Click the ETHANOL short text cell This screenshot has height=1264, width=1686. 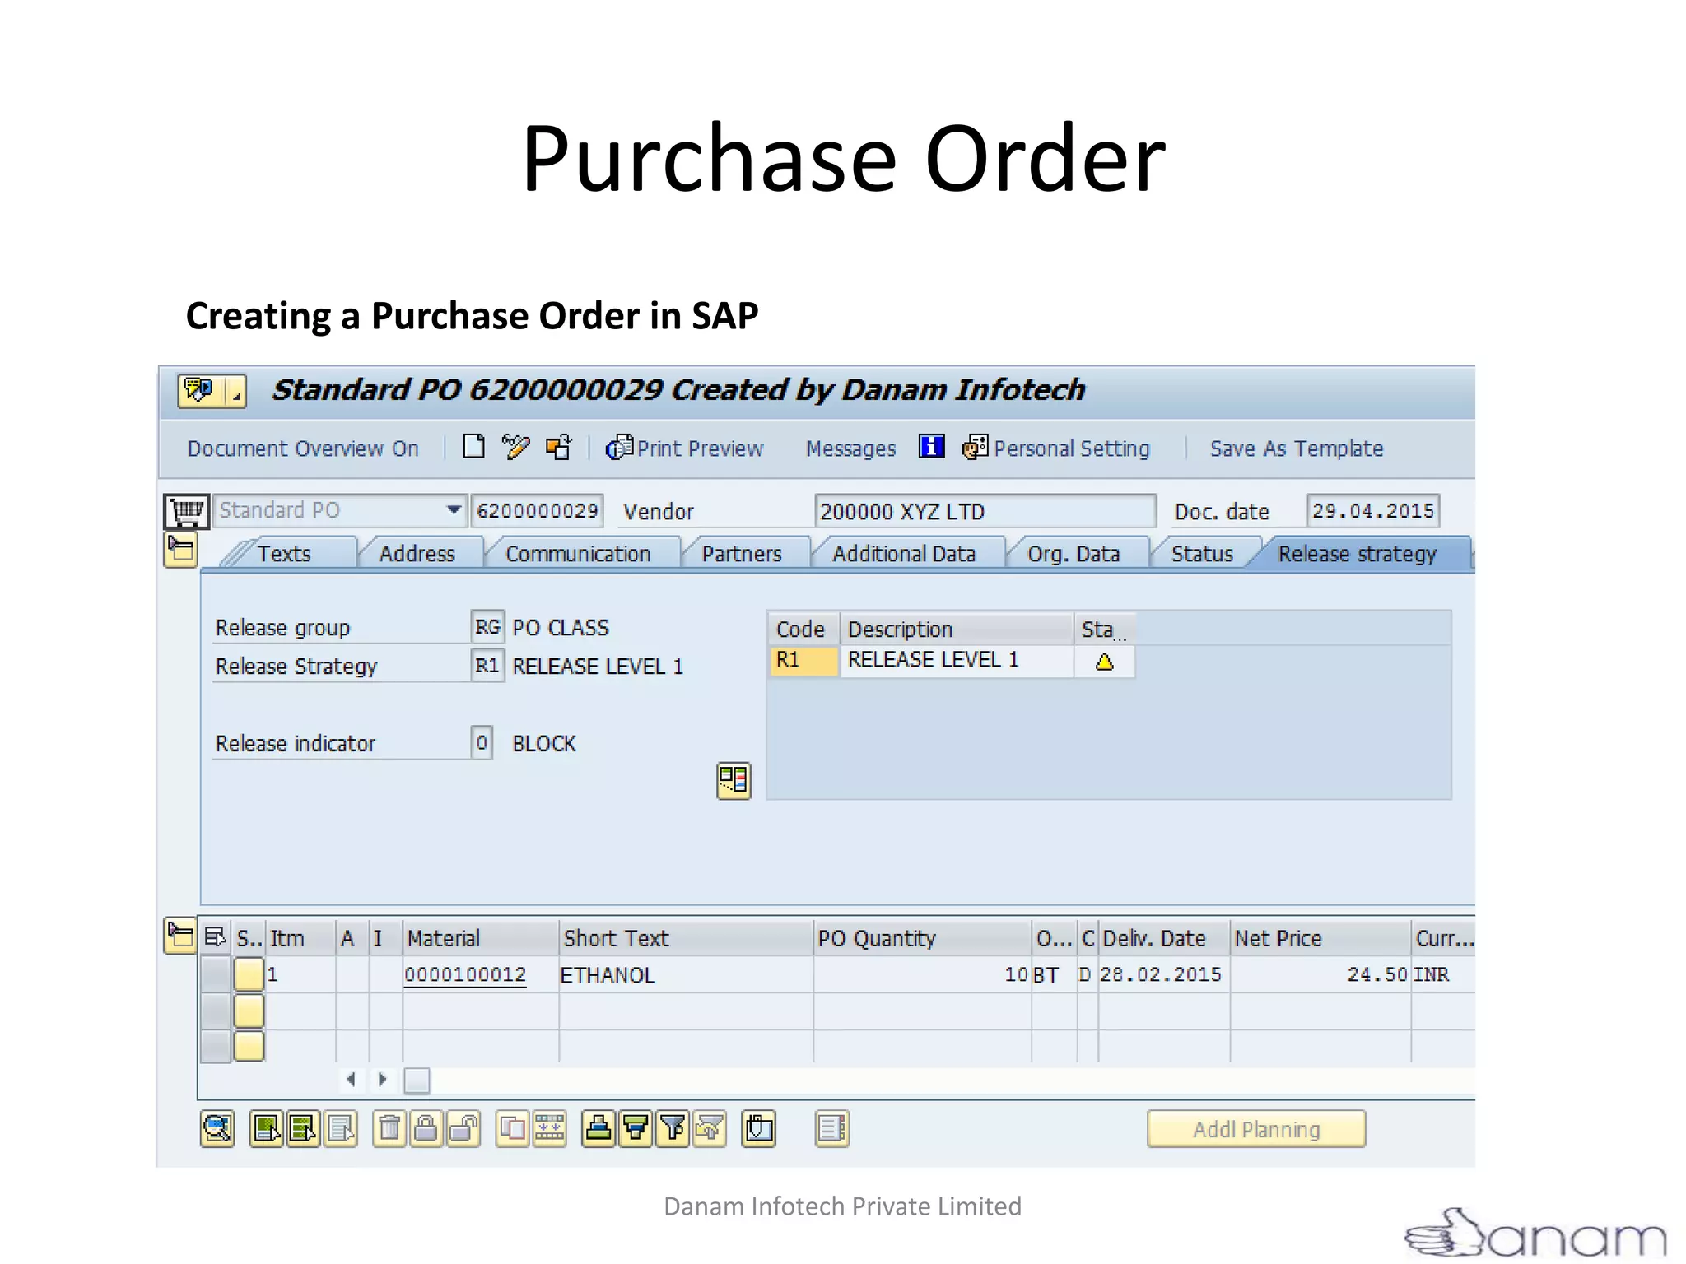[x=685, y=975]
